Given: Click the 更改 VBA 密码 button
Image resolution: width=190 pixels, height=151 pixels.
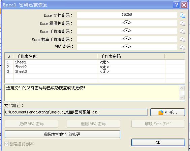Looking at the screenshot, I should 31,124.
